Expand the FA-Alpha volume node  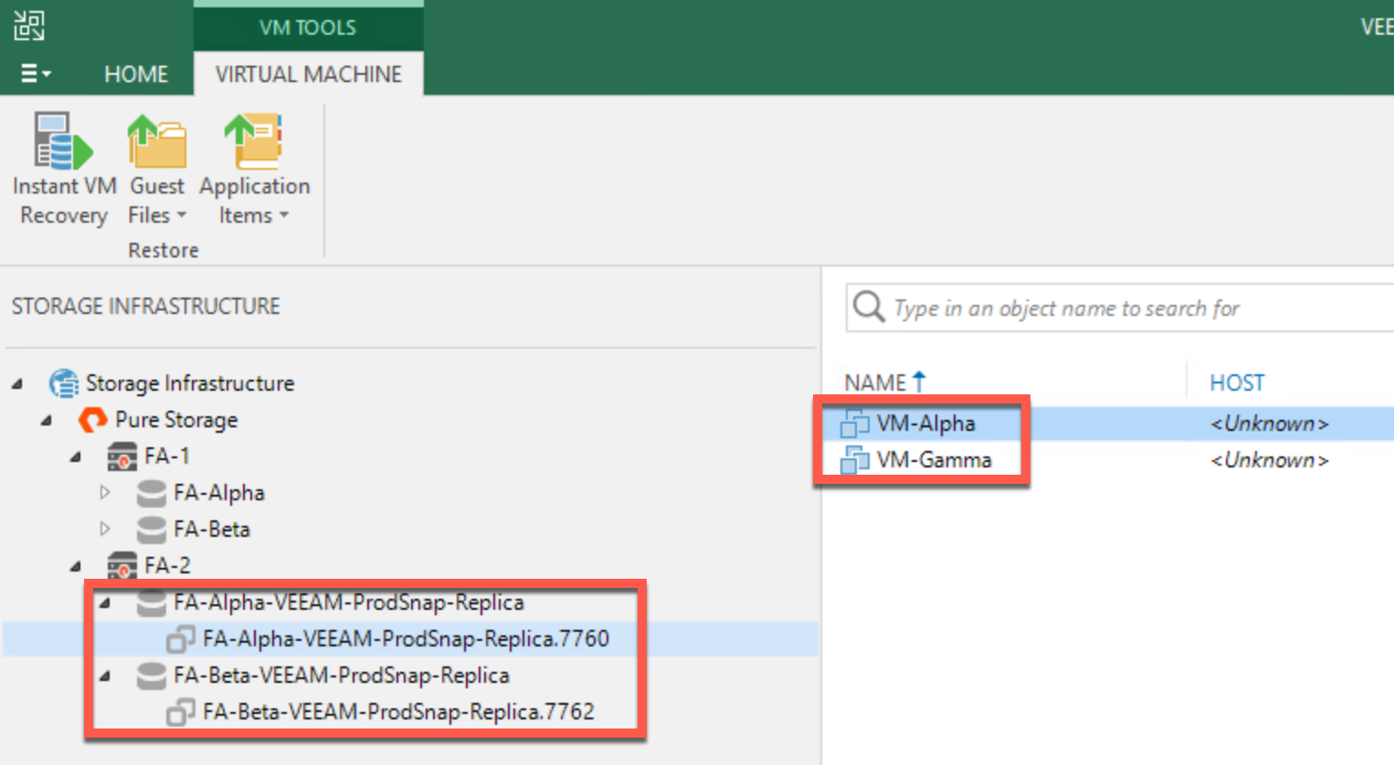[105, 493]
